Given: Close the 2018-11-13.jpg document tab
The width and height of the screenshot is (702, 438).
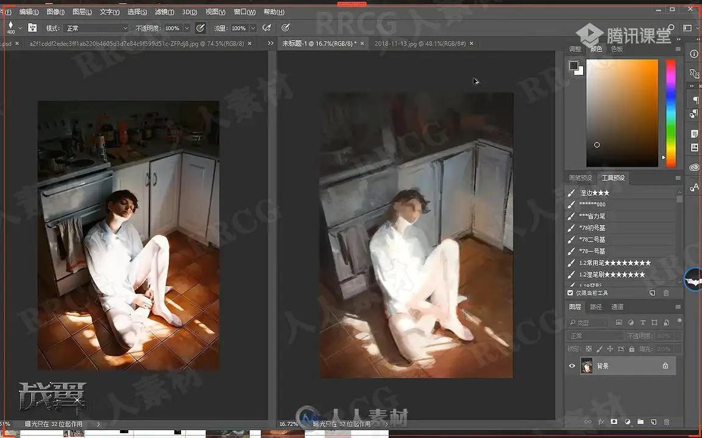Looking at the screenshot, I should (472, 43).
